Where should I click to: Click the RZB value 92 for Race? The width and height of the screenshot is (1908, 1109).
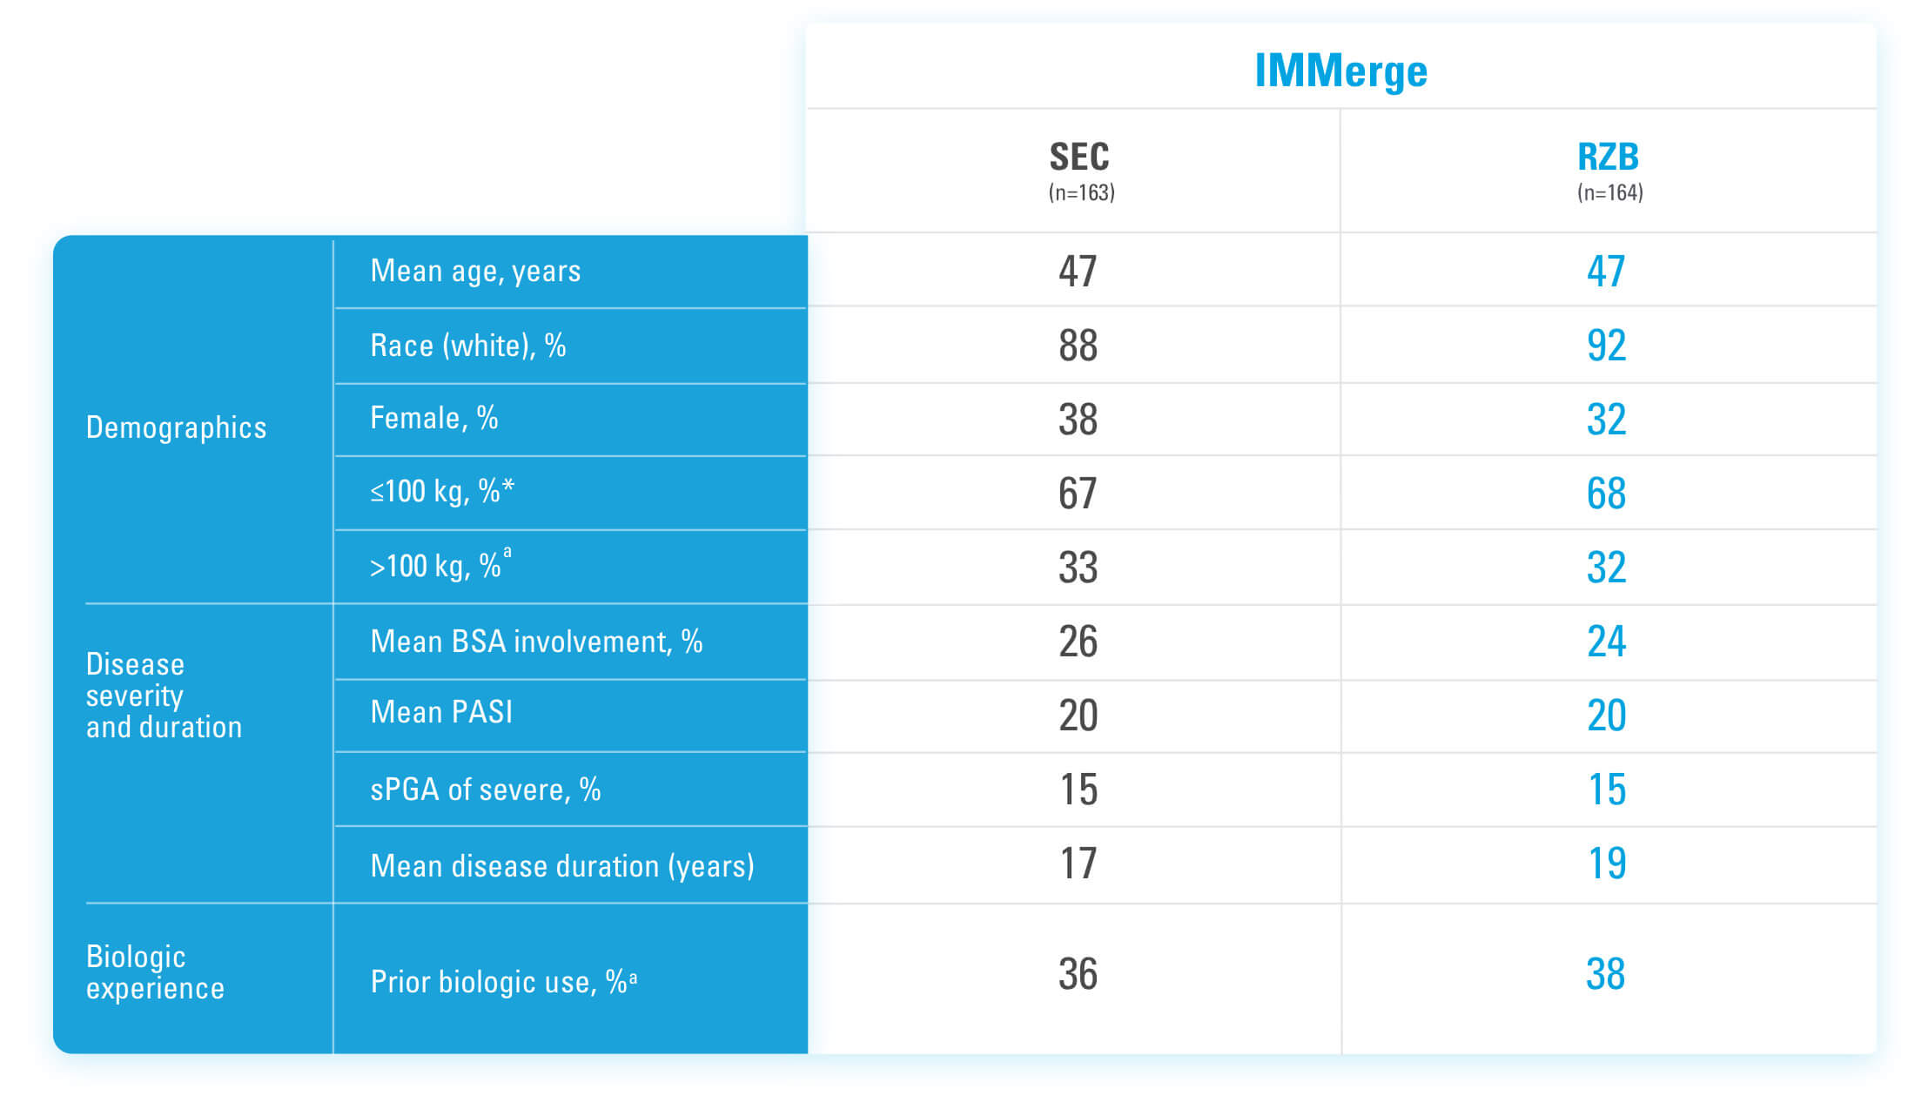click(1606, 346)
